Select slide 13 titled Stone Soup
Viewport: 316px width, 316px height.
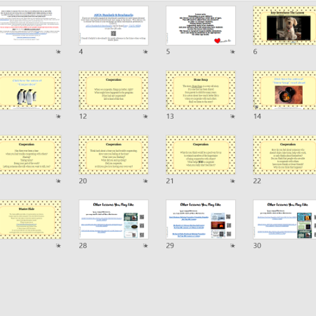tap(200, 90)
